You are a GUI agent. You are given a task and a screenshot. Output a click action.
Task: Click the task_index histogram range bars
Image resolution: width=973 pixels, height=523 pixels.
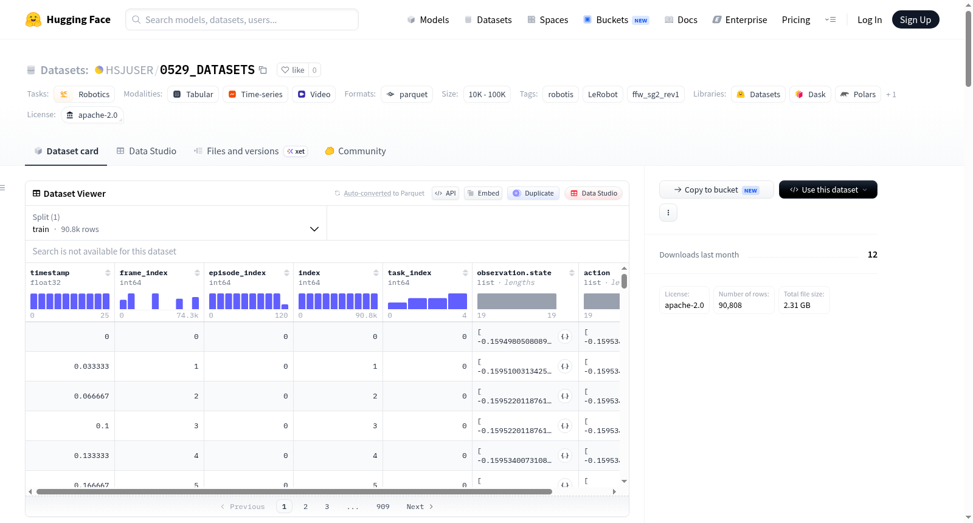coord(428,301)
